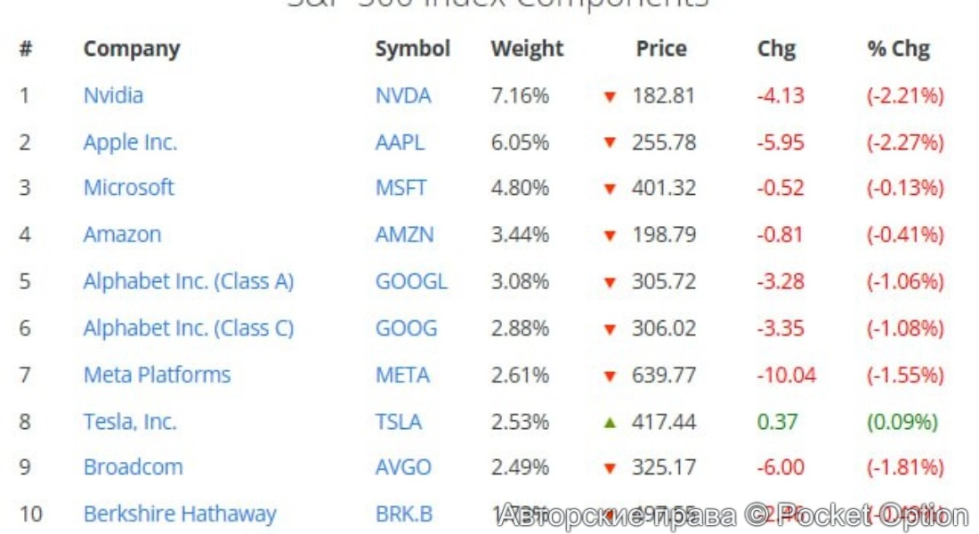The width and height of the screenshot is (979, 534).
Task: Click the Weight column header
Action: [x=527, y=49]
